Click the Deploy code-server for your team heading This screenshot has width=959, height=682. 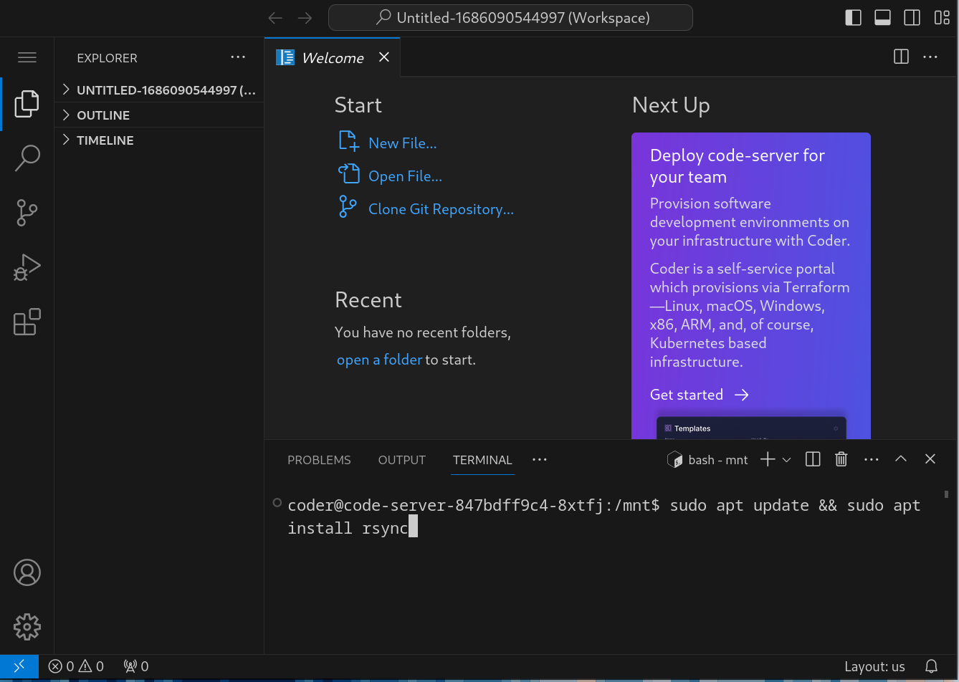click(737, 166)
